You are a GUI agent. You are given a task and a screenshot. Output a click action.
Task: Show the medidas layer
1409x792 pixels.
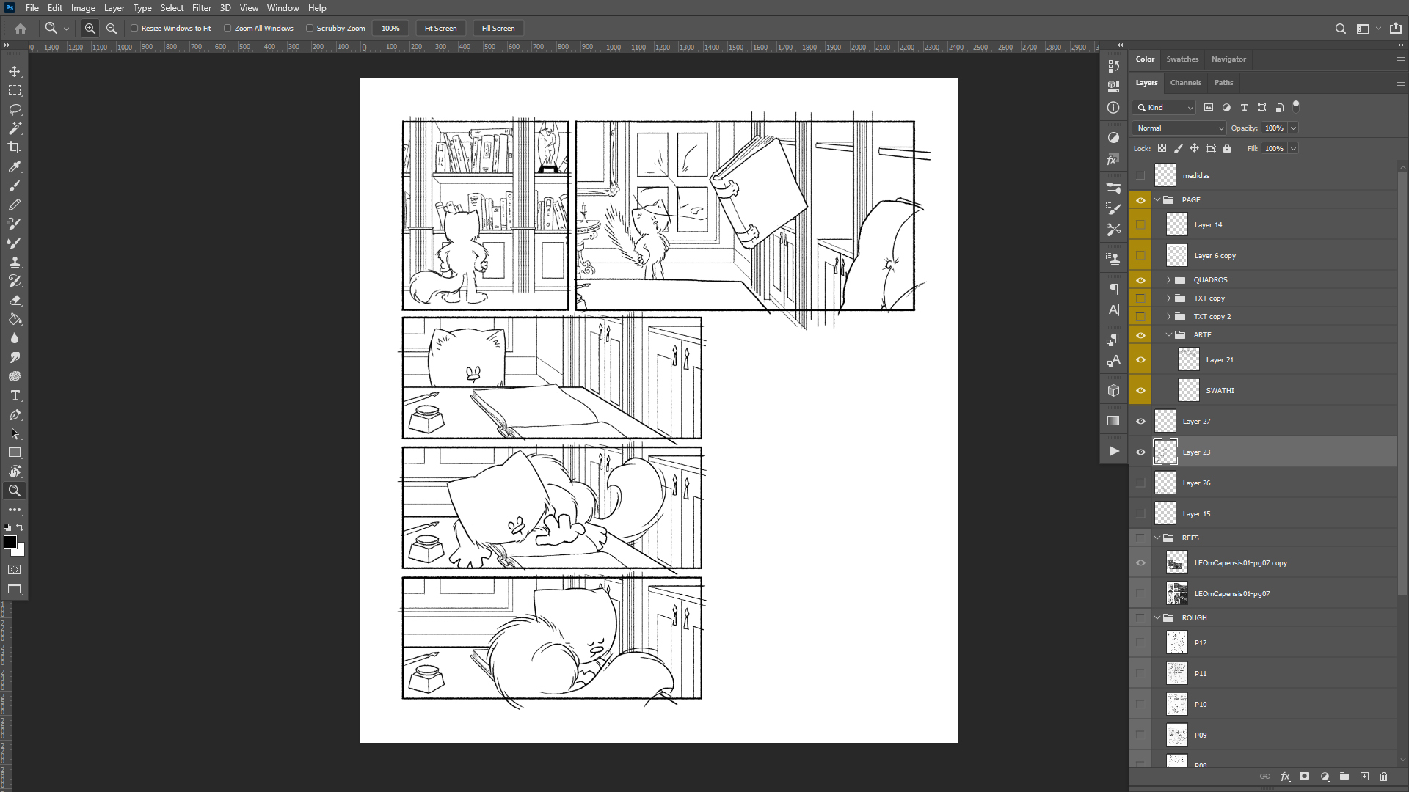click(x=1140, y=175)
